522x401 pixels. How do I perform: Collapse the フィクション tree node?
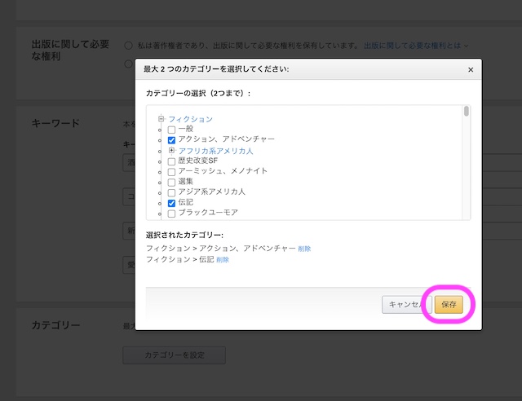click(x=161, y=119)
